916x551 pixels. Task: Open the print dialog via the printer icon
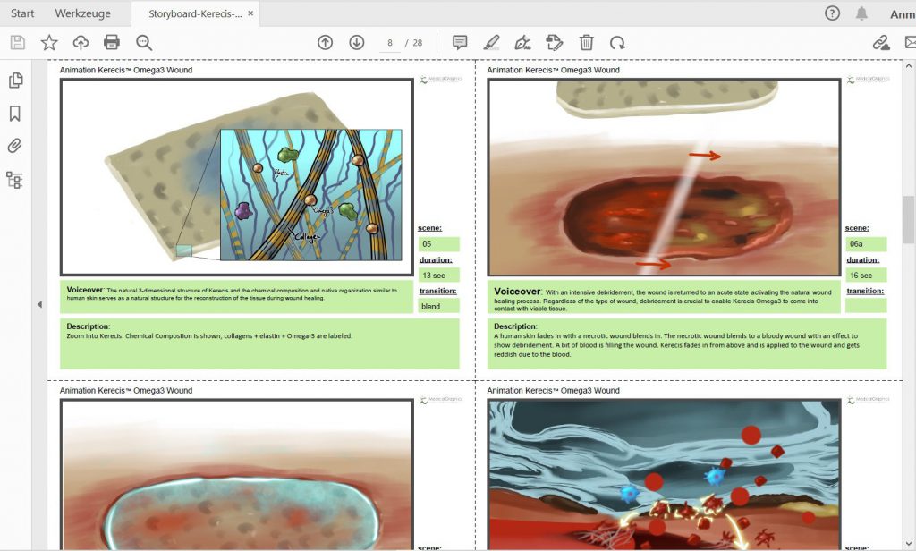(x=112, y=42)
